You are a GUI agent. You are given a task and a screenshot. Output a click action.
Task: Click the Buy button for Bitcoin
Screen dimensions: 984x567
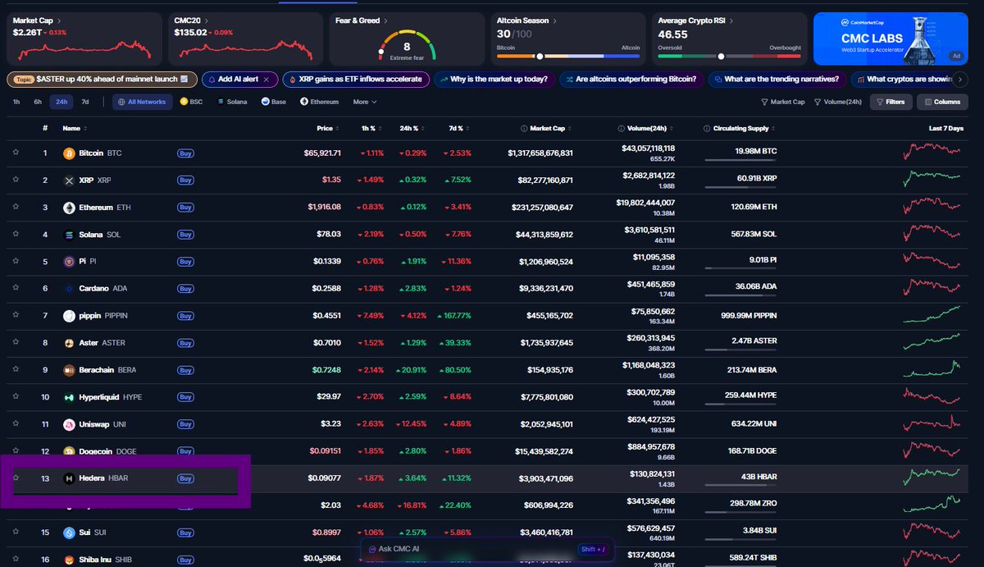tap(186, 153)
